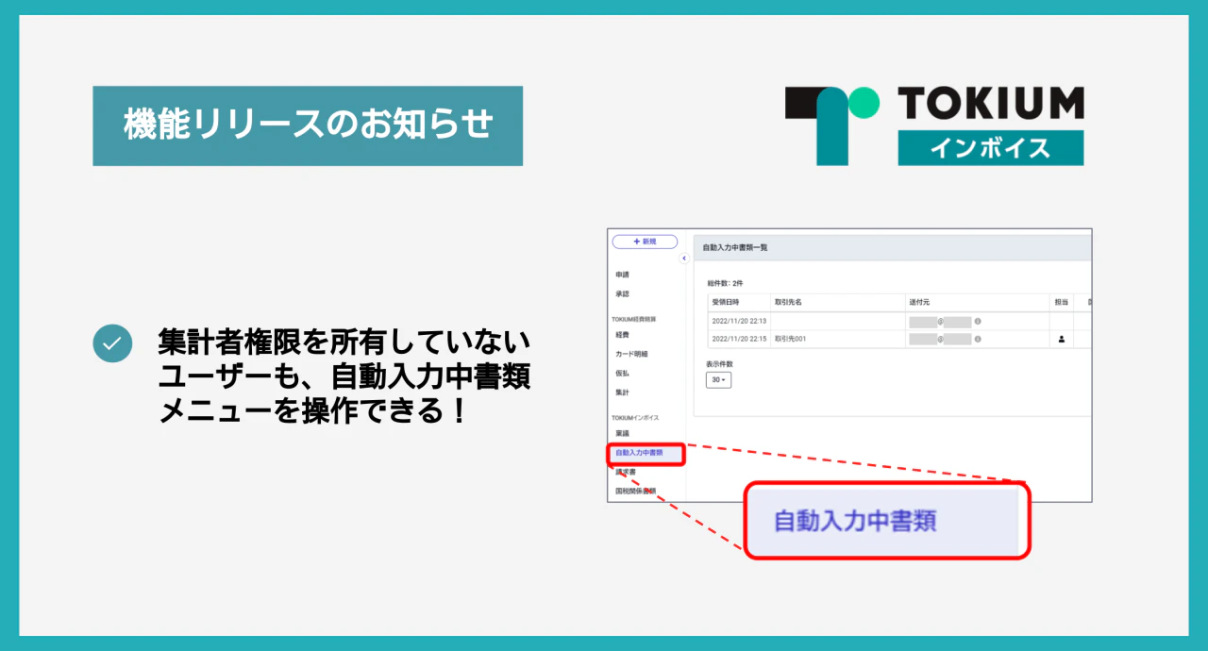Click TOKIUM経費精算 section label
This screenshot has height=651, width=1208.
633,319
